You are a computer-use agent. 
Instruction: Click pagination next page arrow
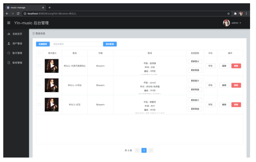pos(151,150)
